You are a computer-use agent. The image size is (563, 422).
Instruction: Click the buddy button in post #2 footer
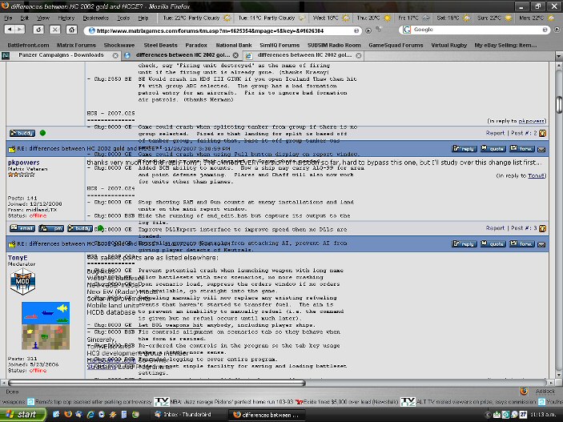pos(22,133)
